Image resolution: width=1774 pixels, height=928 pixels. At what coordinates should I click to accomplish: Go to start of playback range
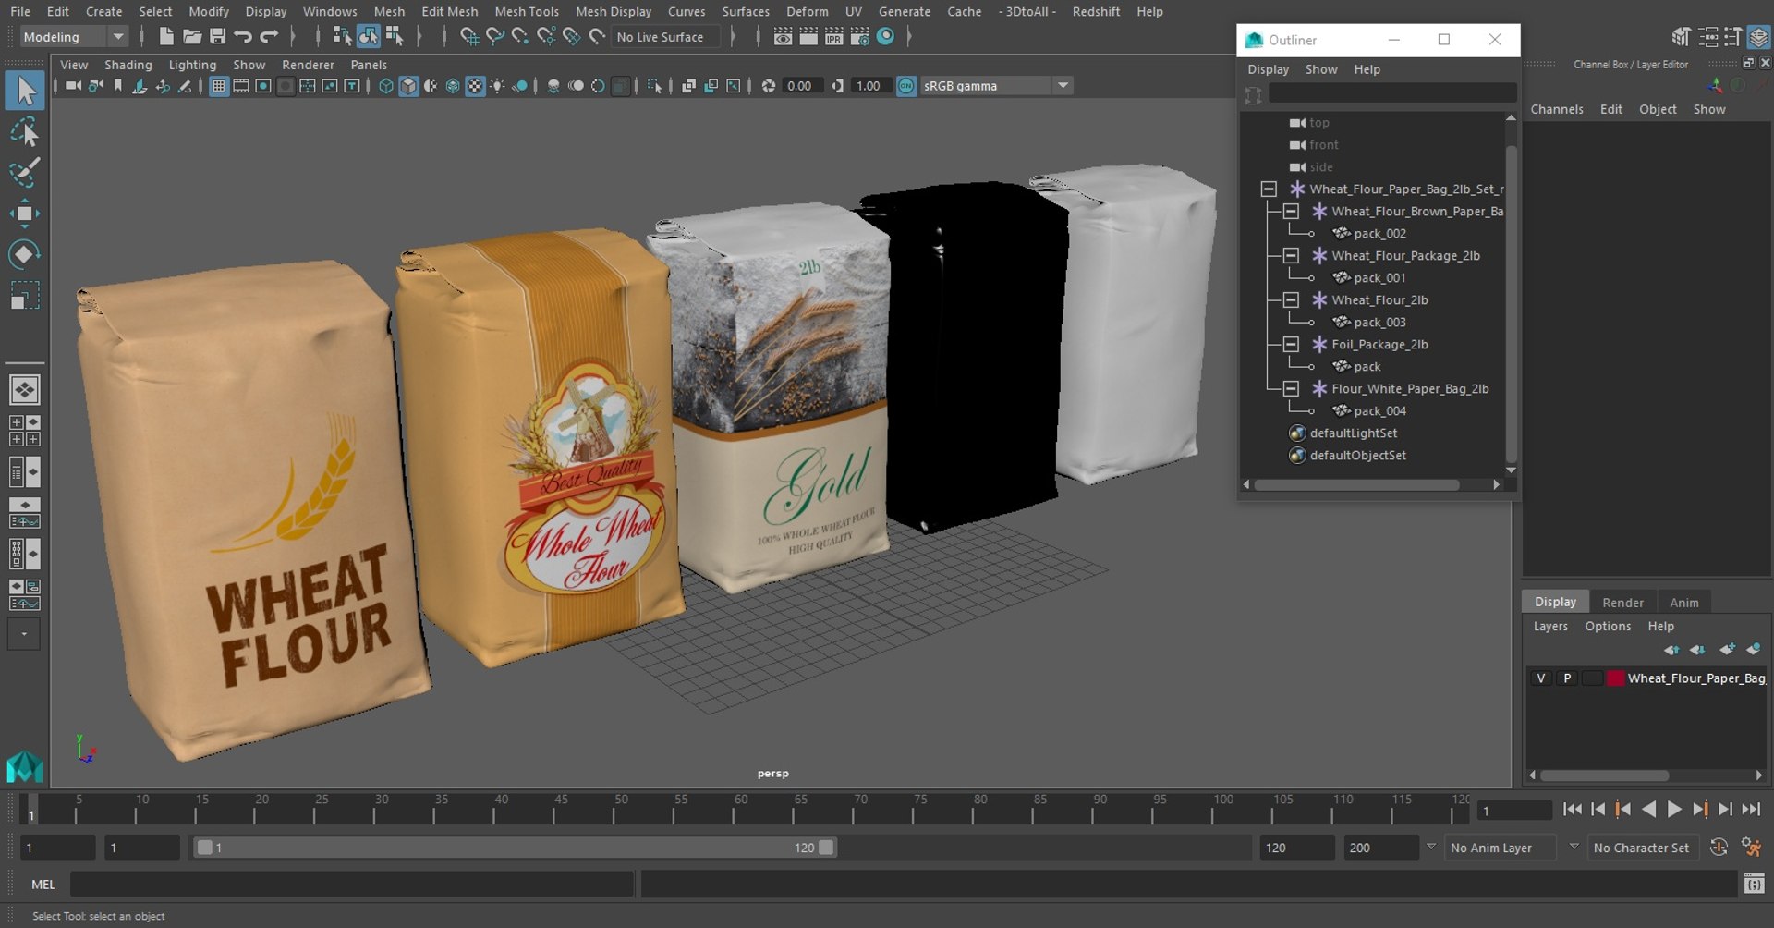[x=1573, y=809]
